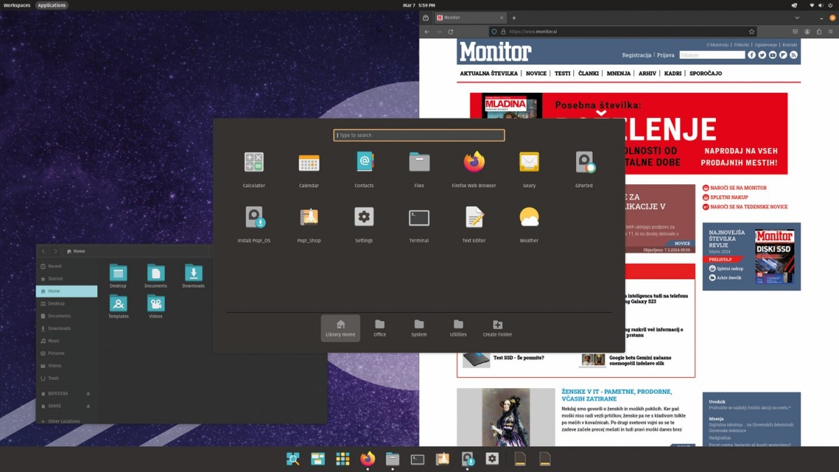
Task: Click the Pop!_Shop icon in the dock
Action: point(443,459)
